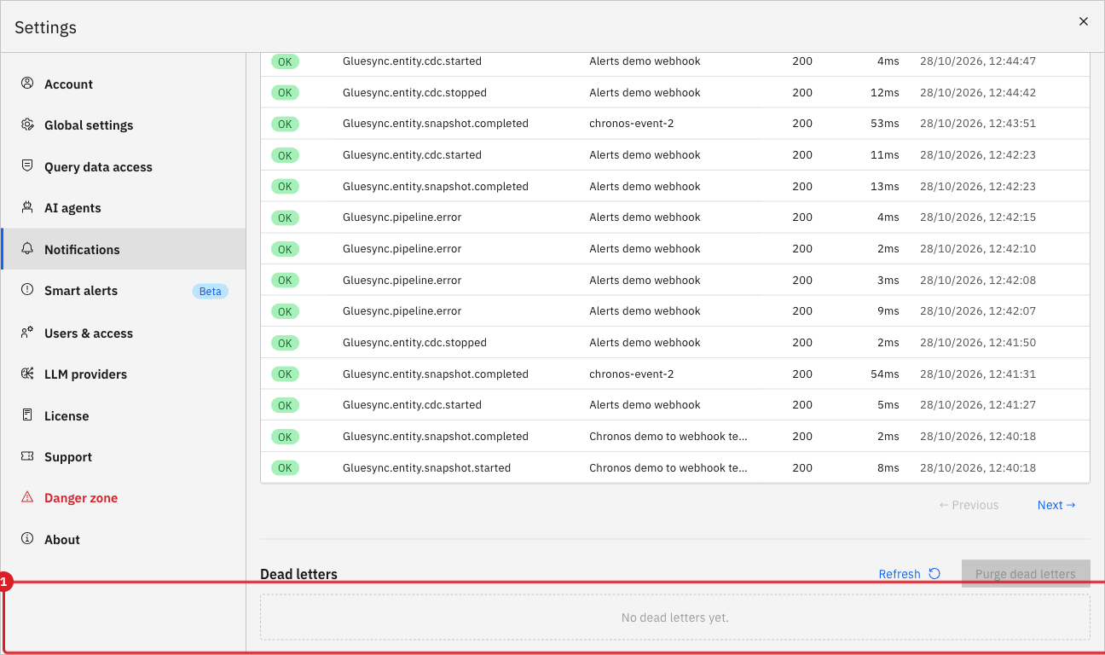The height and width of the screenshot is (655, 1105).
Task: Open the Notifications settings section
Action: click(124, 249)
